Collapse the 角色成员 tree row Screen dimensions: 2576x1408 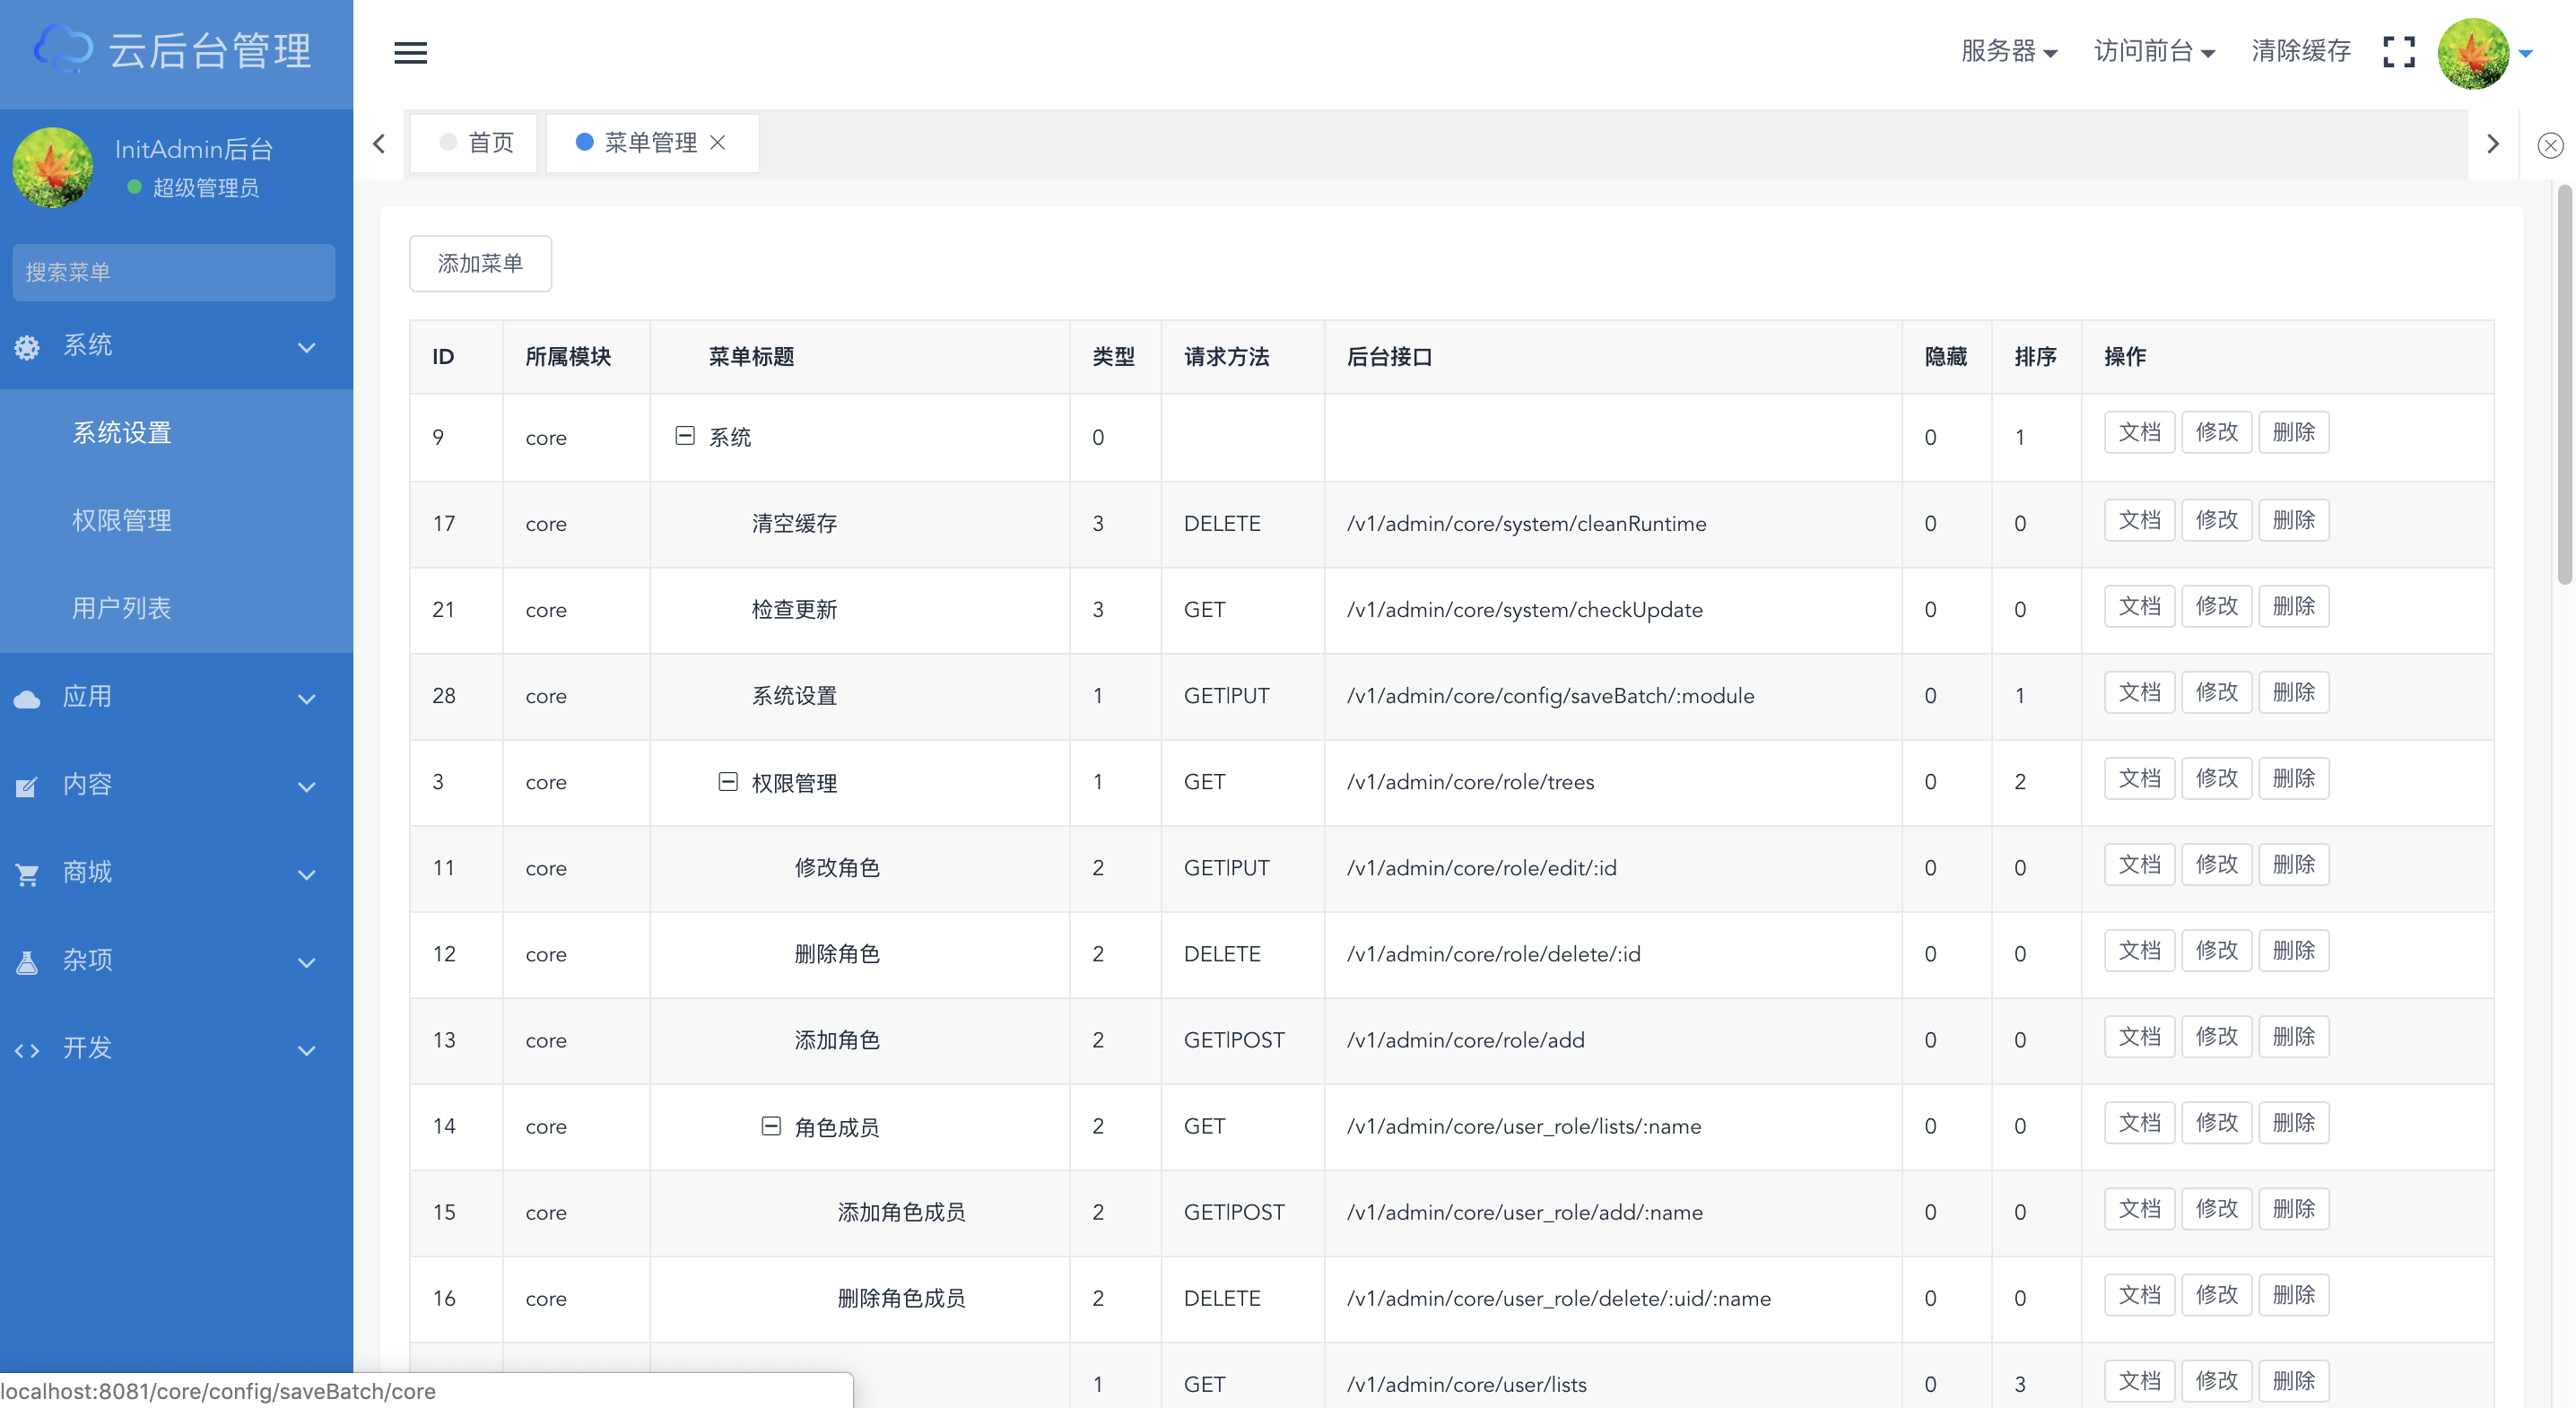pyautogui.click(x=771, y=1126)
